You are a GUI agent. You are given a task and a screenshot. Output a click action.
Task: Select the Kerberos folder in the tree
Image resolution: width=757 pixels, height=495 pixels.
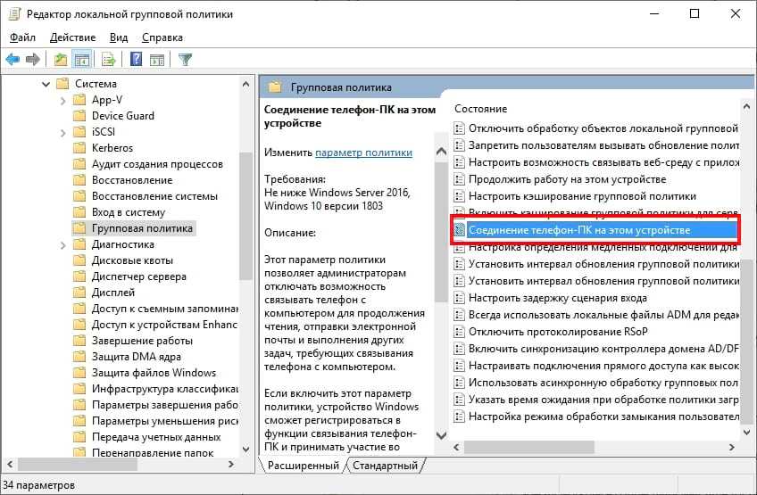[x=112, y=148]
